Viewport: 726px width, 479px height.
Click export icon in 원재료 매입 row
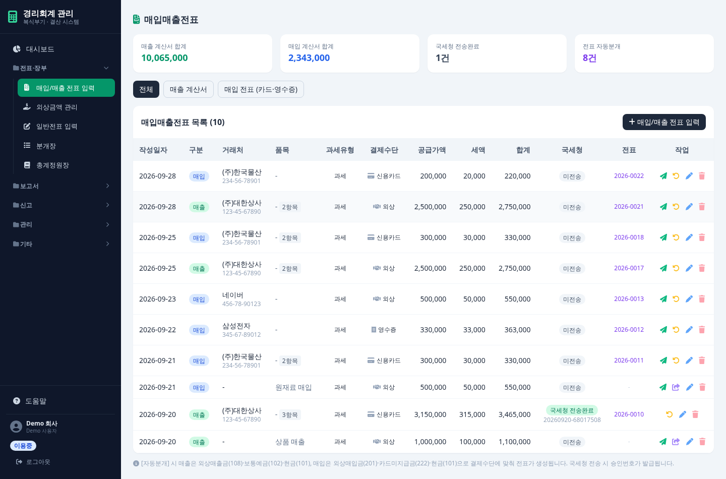coord(676,387)
